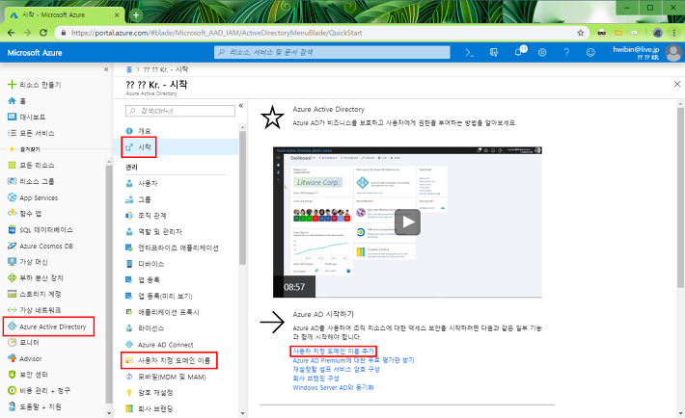This screenshot has width=685, height=418.
Task: Open 함수 앱 in the sidebar
Action: coord(25,214)
